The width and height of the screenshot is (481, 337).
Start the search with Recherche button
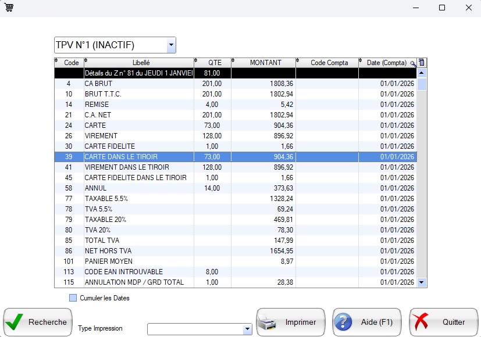click(x=37, y=322)
